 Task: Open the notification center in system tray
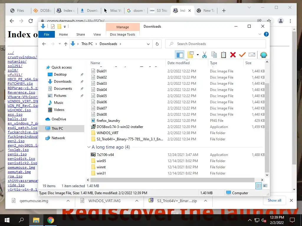292,220
